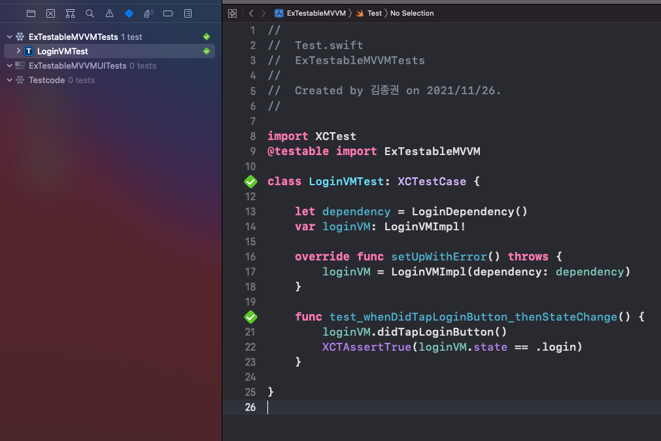Go back with the left arrow
661x441 pixels.
(251, 14)
